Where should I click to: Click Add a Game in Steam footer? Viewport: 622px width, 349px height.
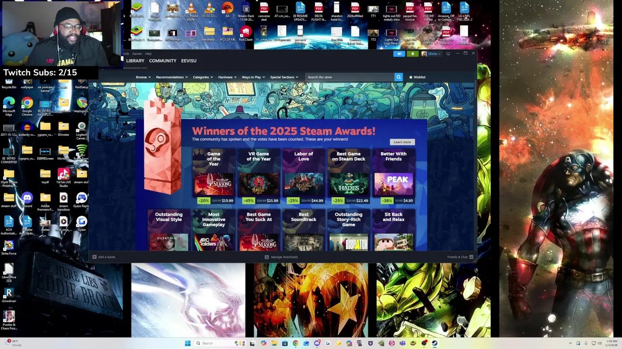pos(104,257)
